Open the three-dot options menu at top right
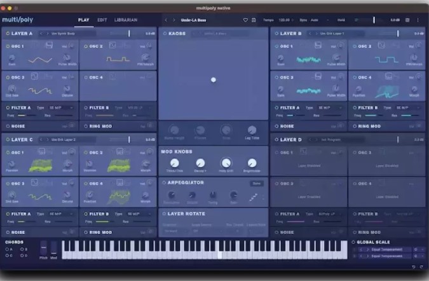Viewport: 429px width, 281px height. click(x=418, y=20)
